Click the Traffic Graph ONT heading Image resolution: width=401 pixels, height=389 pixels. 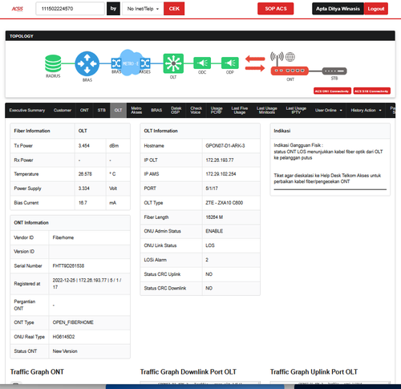pyautogui.click(x=37, y=372)
